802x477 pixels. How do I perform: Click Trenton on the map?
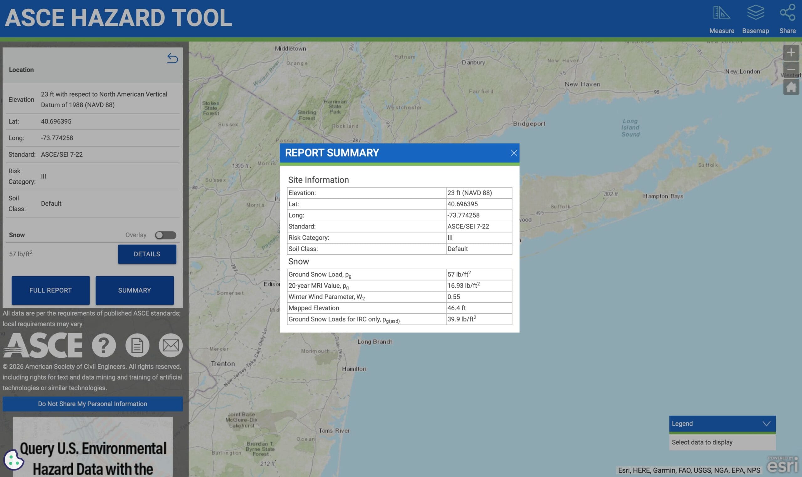(x=223, y=364)
